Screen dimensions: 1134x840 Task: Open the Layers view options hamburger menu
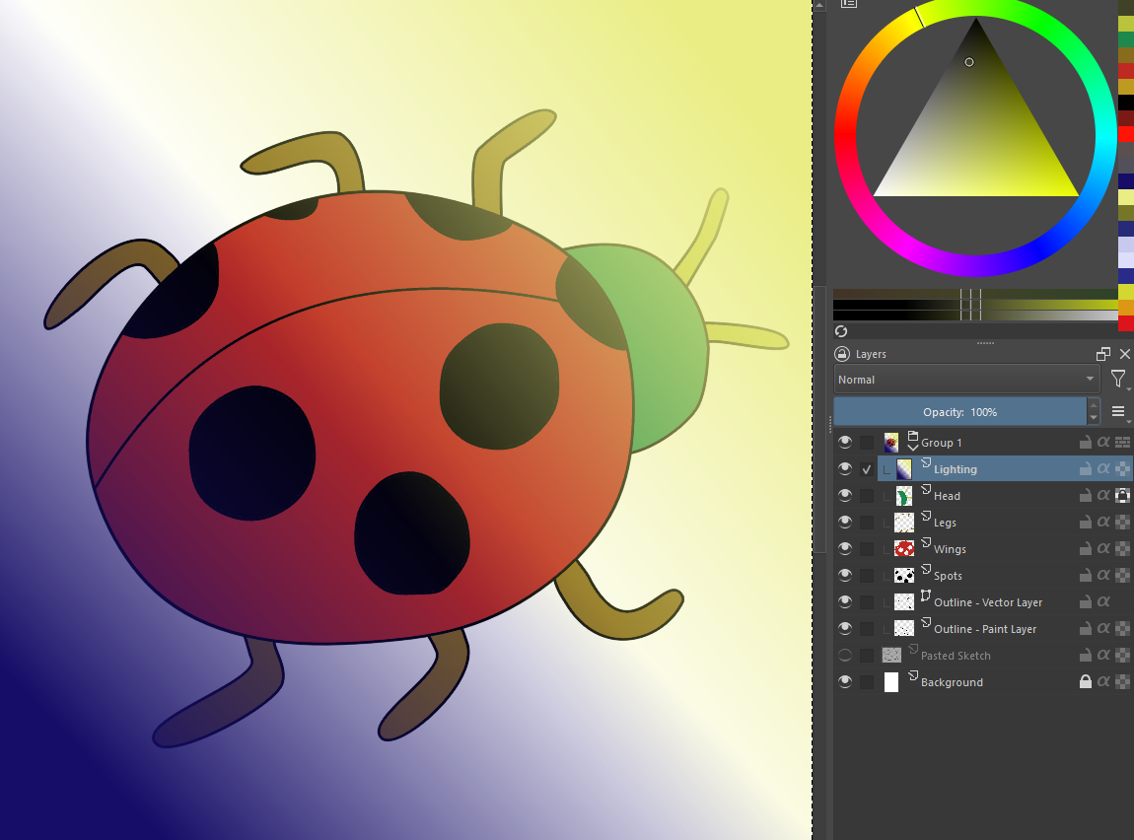coord(1118,411)
